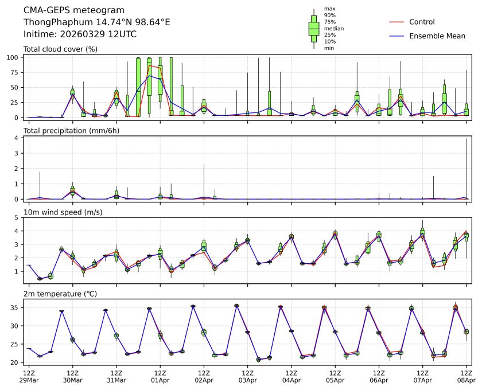Image resolution: width=482 pixels, height=390 pixels.
Task: Select the Total cloud cover panel title
Action: point(60,49)
